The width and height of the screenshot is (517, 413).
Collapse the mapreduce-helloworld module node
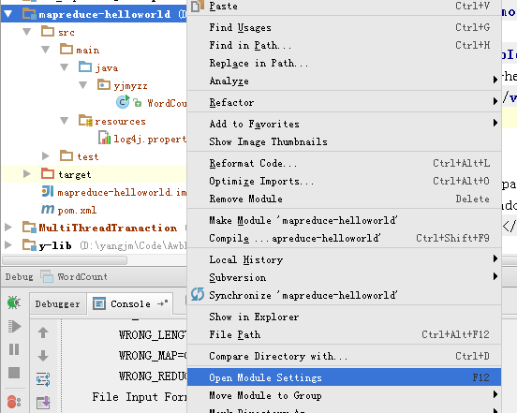pos(8,14)
